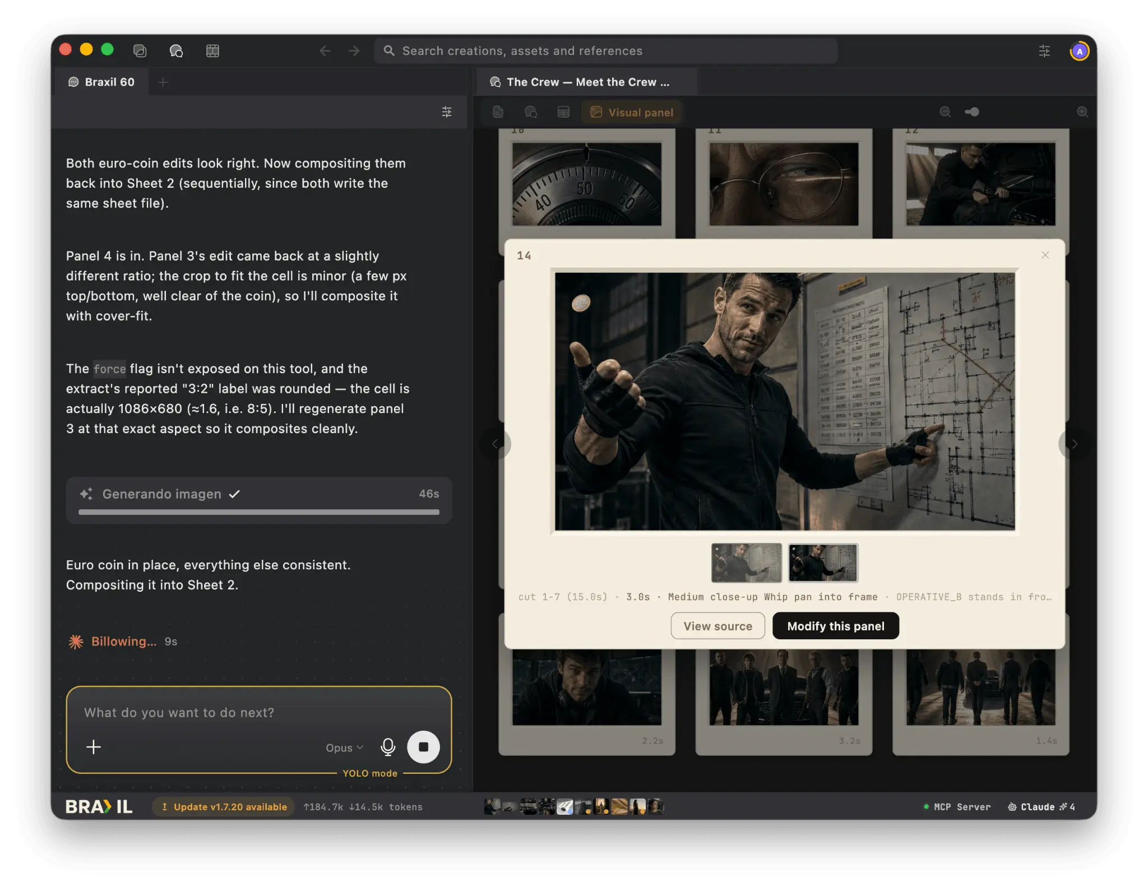Image resolution: width=1148 pixels, height=887 pixels.
Task: Click View source button
Action: [717, 626]
